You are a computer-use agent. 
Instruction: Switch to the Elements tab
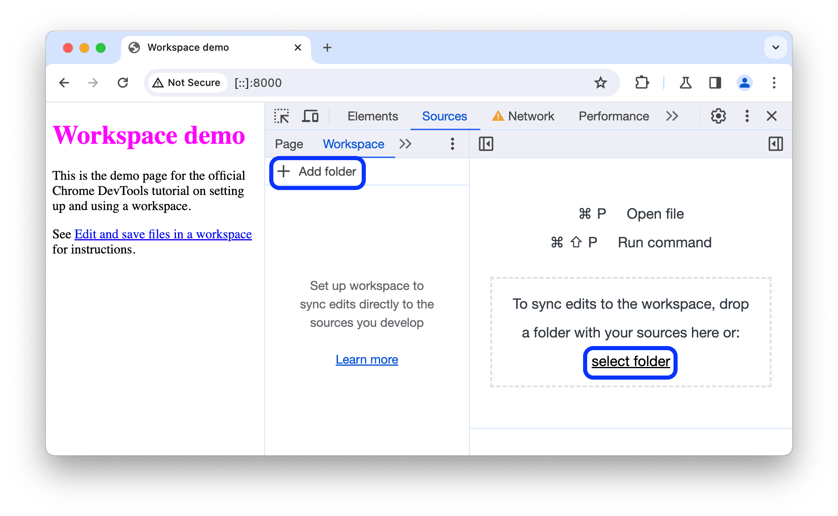click(372, 115)
